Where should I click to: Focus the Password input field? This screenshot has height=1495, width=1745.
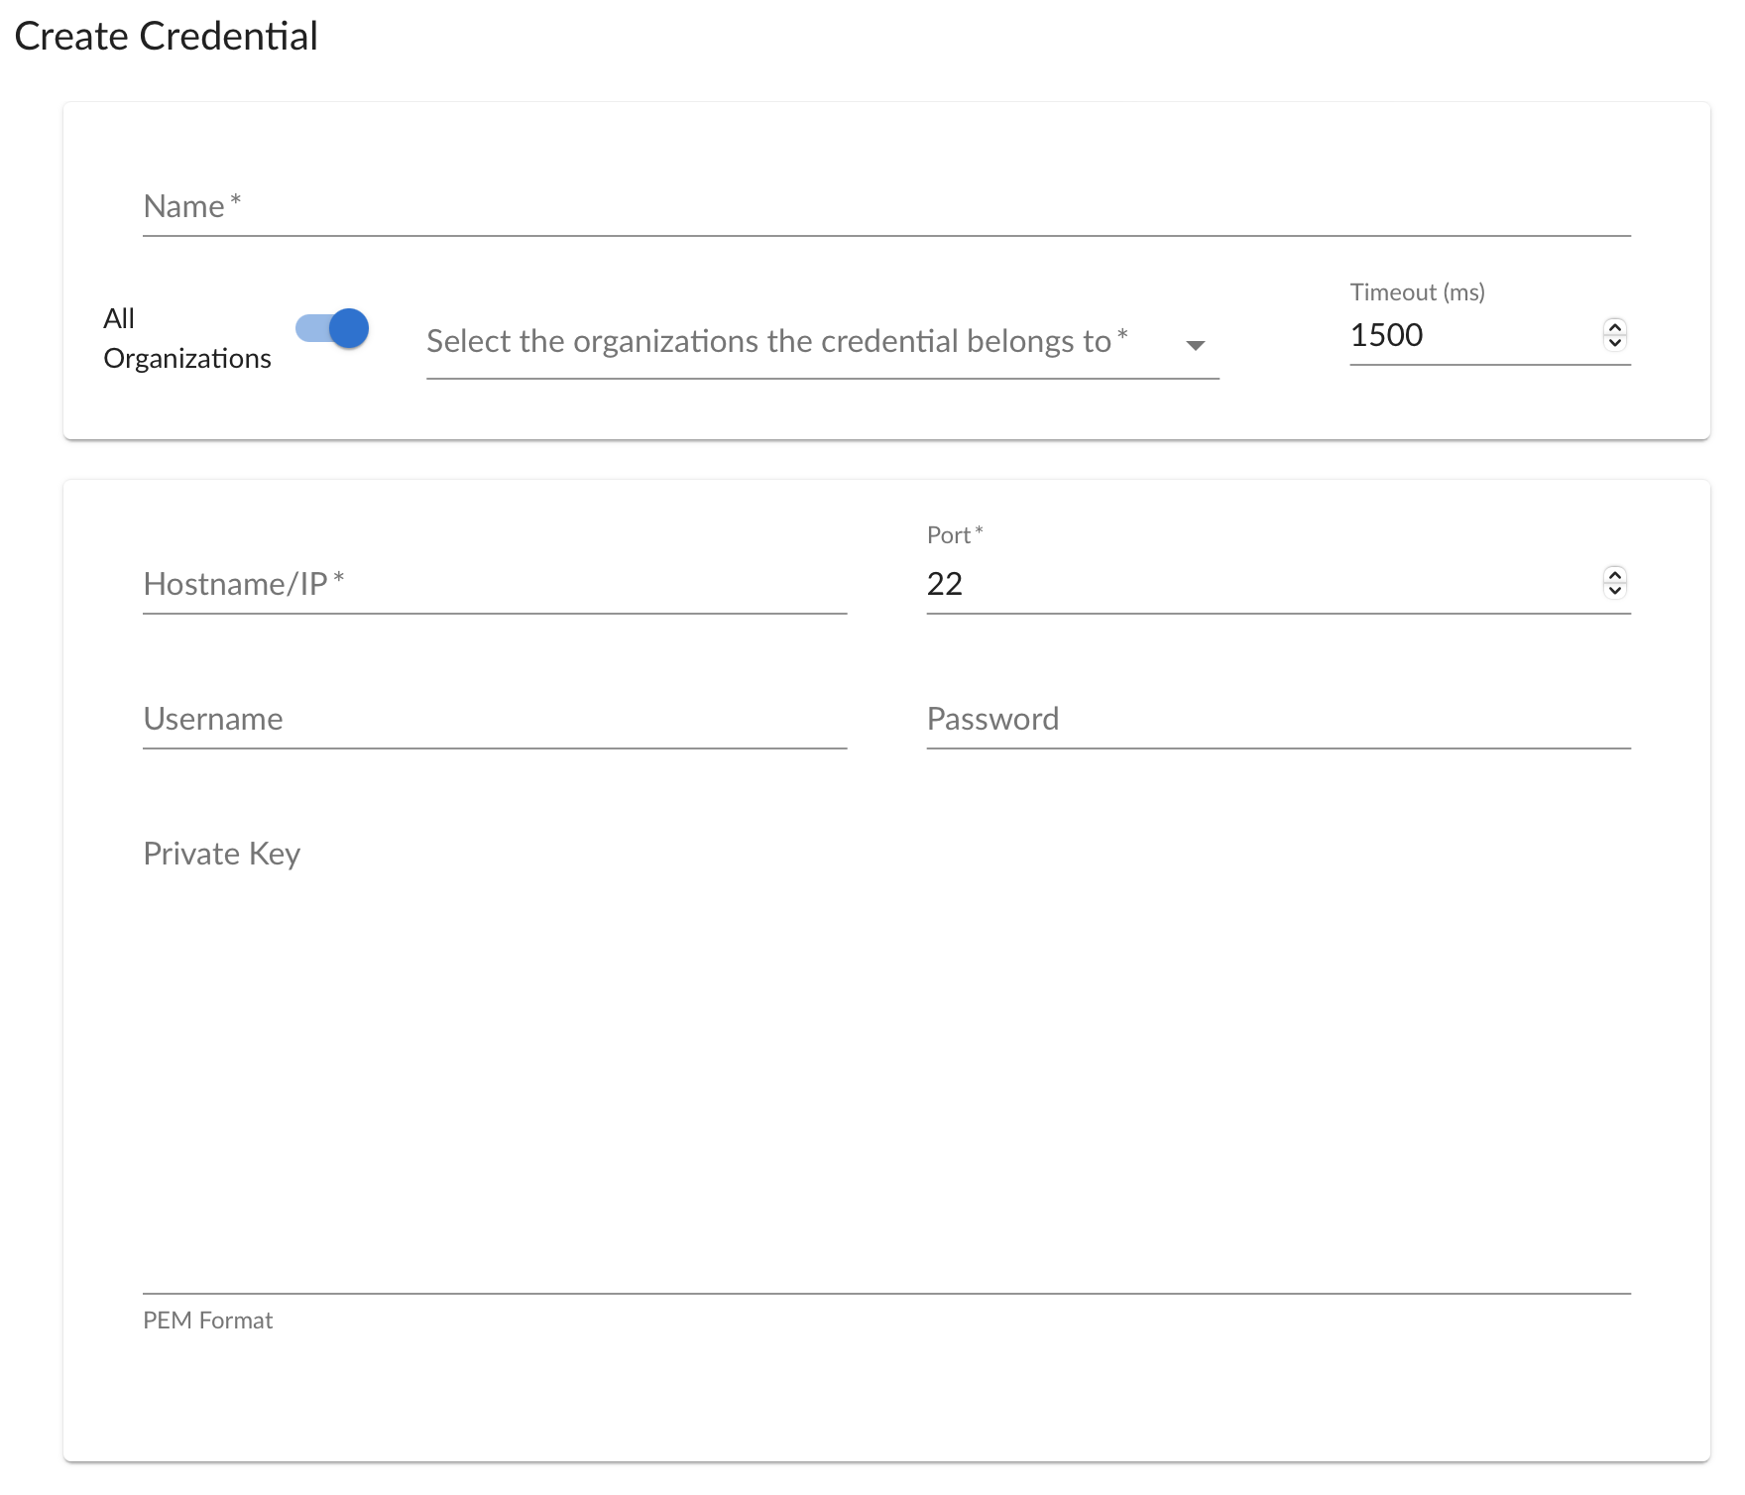tap(1277, 719)
